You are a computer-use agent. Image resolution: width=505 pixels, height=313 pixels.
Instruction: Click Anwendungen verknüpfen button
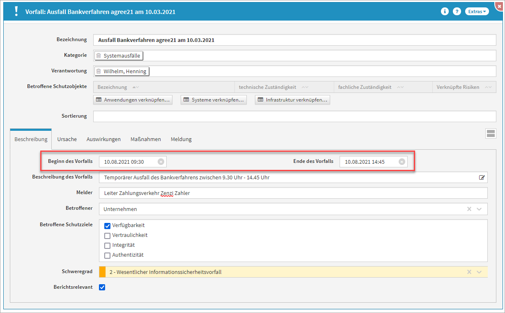133,100
